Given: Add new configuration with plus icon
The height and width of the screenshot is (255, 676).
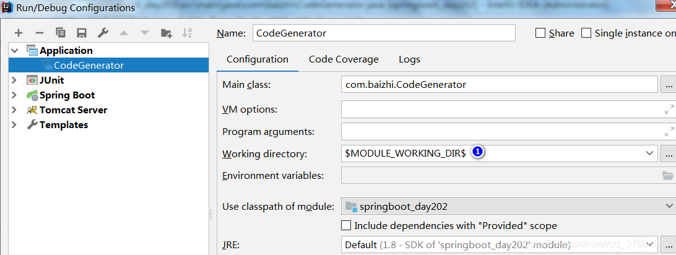Looking at the screenshot, I should point(18,33).
